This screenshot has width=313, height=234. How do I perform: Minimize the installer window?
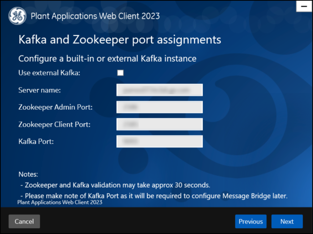click(304, 6)
